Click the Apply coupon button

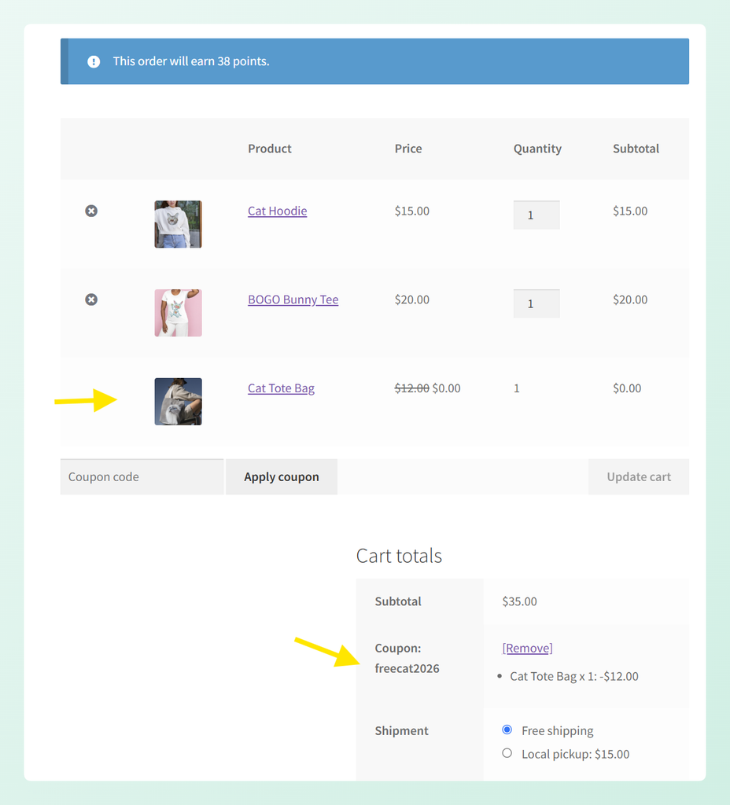pyautogui.click(x=282, y=477)
